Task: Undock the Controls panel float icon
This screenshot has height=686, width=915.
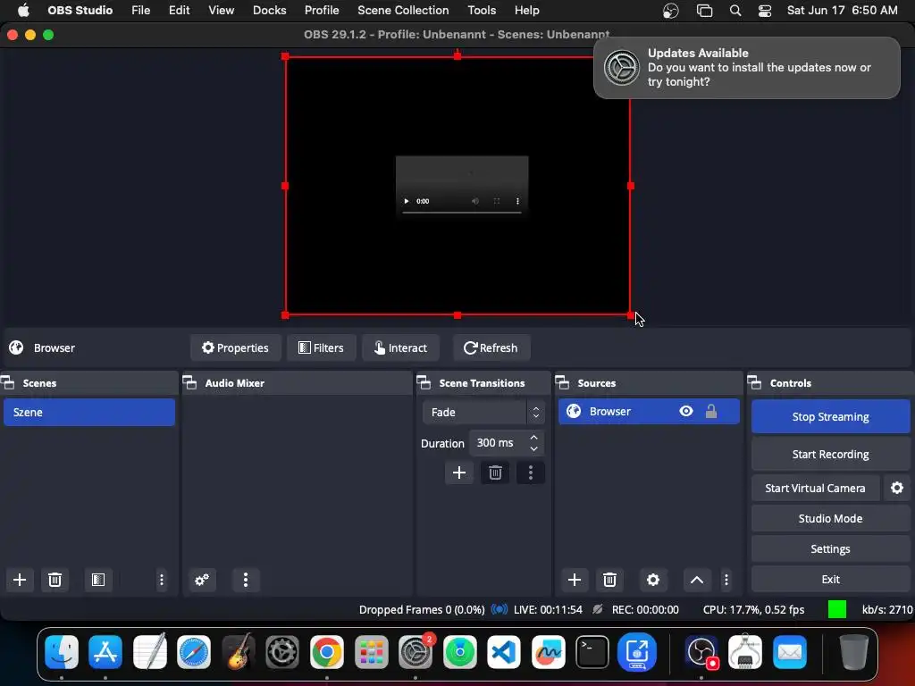Action: point(754,382)
